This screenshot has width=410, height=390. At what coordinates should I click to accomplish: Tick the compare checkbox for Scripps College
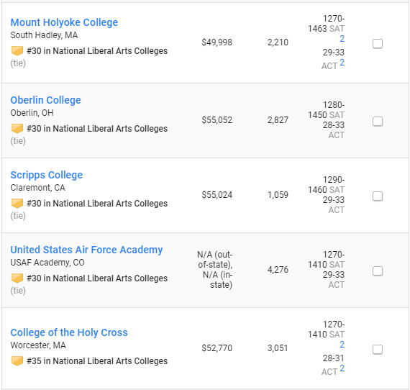[x=378, y=196]
